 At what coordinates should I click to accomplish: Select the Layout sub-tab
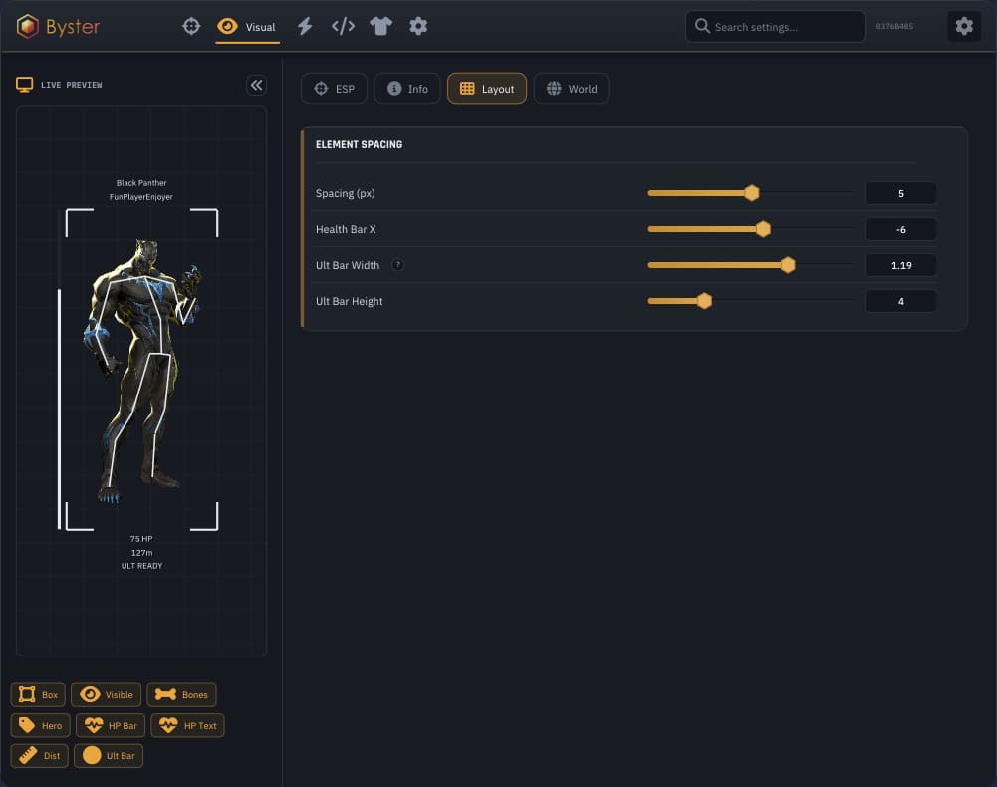pos(487,89)
